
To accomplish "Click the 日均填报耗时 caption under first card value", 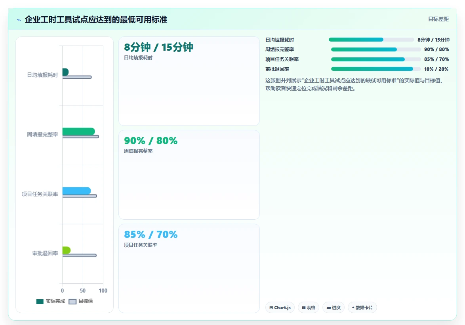I will [138, 58].
